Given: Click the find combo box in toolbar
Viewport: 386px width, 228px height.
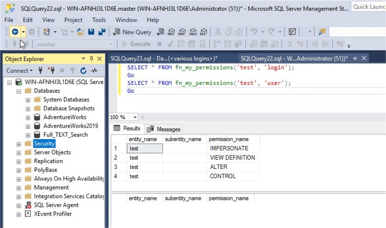Looking at the screenshot, I should click(x=357, y=32).
